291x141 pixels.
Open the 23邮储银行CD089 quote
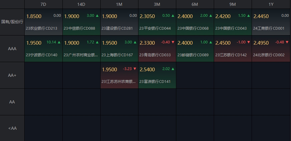click(x=195, y=49)
